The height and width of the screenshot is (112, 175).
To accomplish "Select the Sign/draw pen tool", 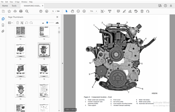I will pos(130,11).
